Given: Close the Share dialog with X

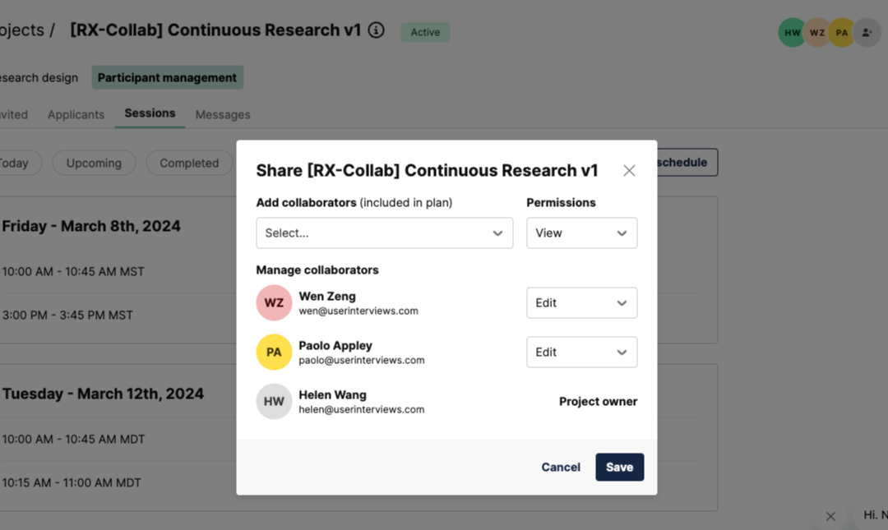Looking at the screenshot, I should (629, 170).
